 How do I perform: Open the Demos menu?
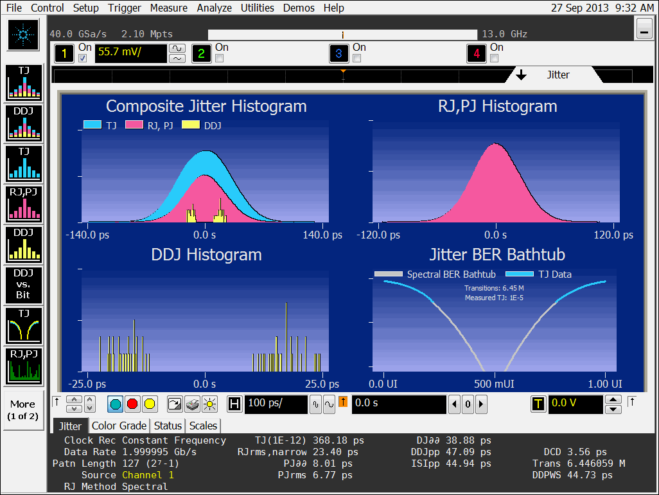point(299,8)
